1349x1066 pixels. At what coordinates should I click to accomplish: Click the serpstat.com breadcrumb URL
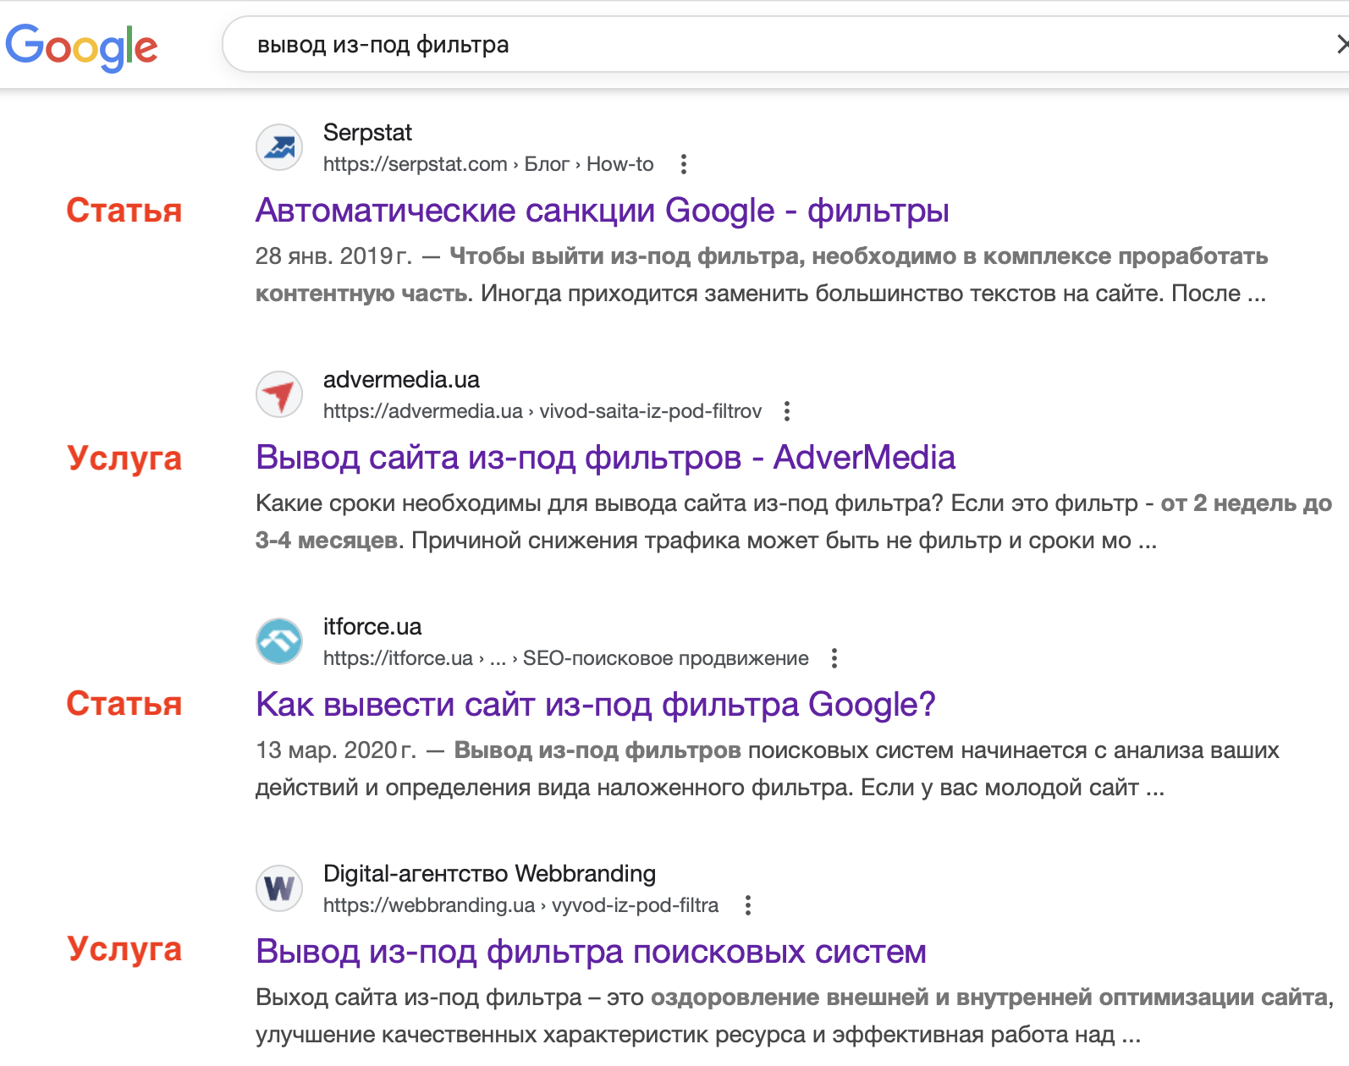[x=487, y=164]
